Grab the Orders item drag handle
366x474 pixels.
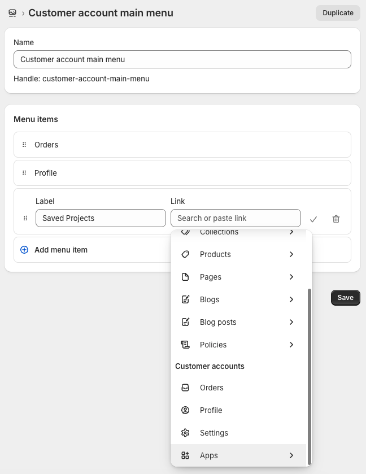tap(24, 145)
